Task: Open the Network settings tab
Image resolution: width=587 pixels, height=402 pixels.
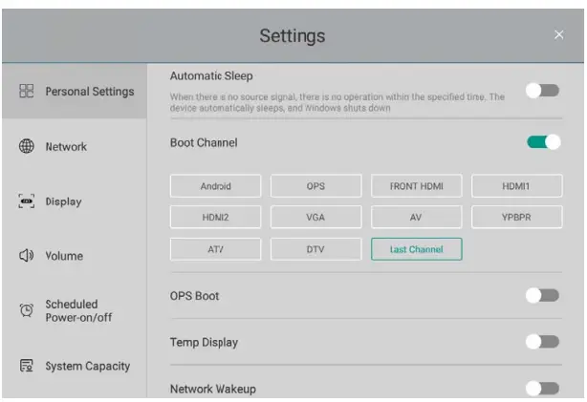Action: [x=66, y=147]
